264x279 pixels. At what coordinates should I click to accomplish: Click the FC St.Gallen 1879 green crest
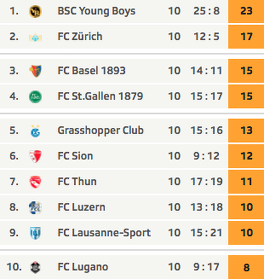[35, 97]
